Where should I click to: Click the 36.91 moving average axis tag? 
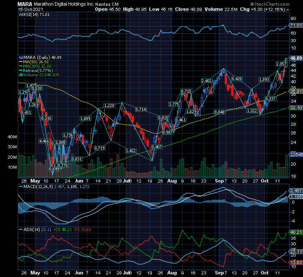[296, 91]
